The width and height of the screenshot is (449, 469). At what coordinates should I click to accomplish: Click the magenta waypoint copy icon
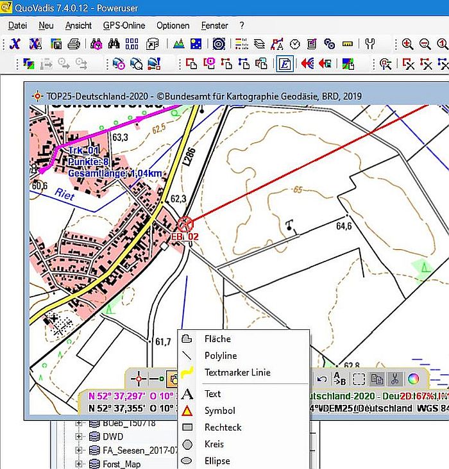(x=209, y=63)
